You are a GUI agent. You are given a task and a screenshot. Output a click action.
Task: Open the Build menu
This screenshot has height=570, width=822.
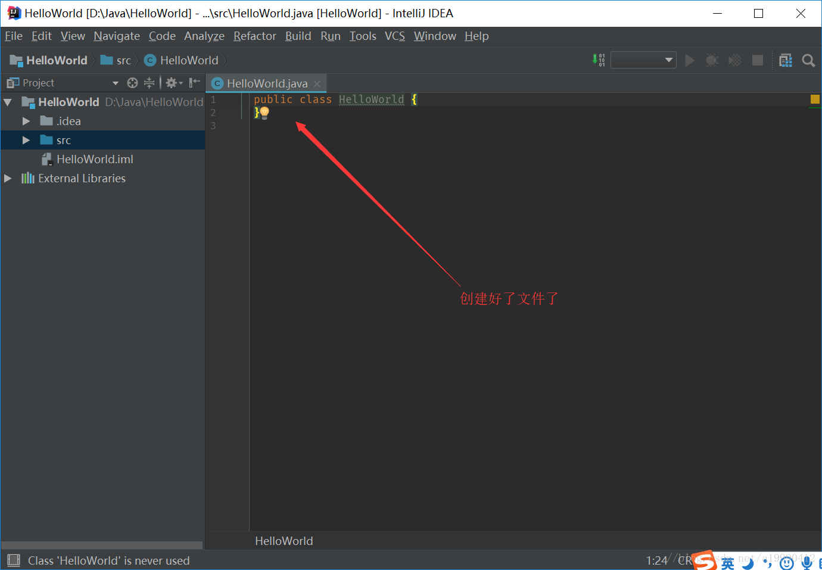(298, 36)
